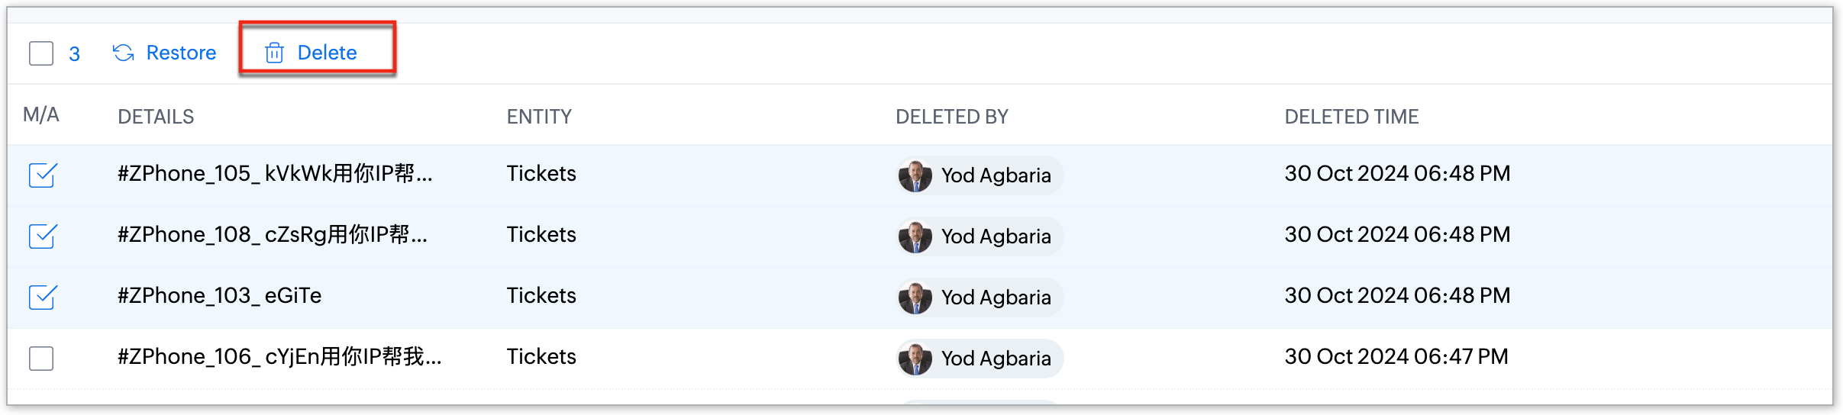Open the #ZPhone_106 ticket details link
The height and width of the screenshot is (415, 1843).
pos(279,357)
